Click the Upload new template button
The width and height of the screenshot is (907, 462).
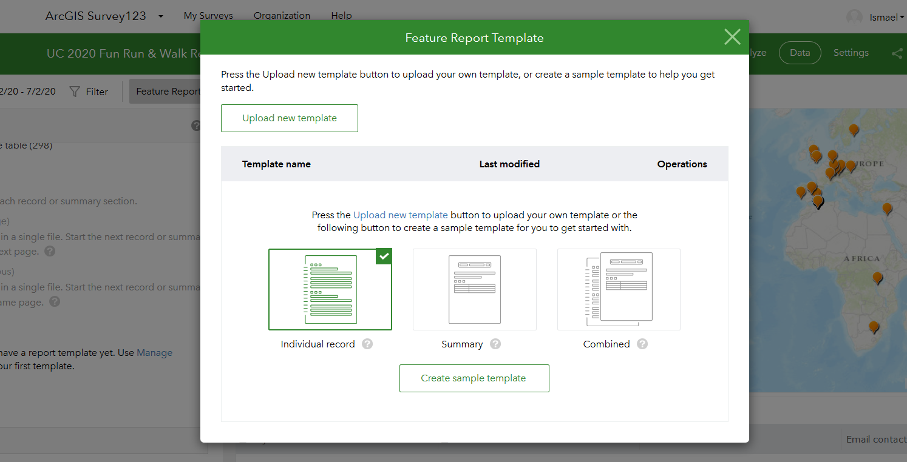click(290, 118)
